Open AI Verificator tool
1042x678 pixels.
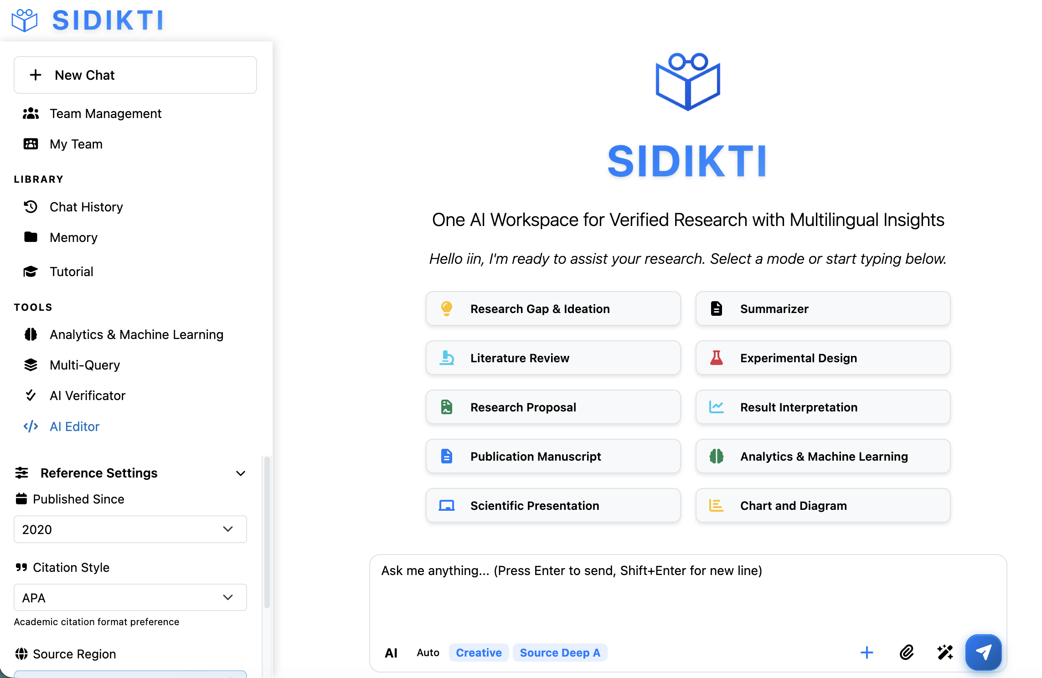click(x=88, y=395)
